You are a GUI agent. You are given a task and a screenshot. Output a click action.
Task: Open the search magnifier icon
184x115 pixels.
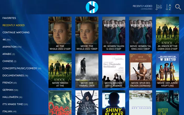178,7
